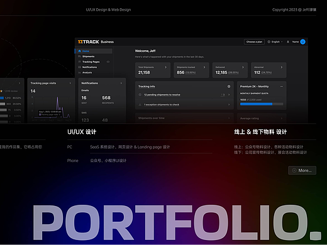This screenshot has width=327, height=245.
Task: Expand the Average rating card arrow
Action: pos(282,118)
